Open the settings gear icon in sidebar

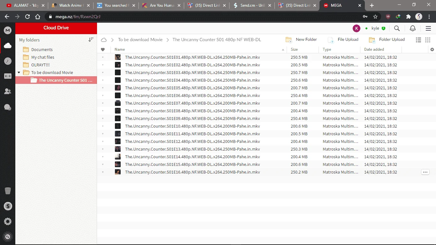[8, 221]
